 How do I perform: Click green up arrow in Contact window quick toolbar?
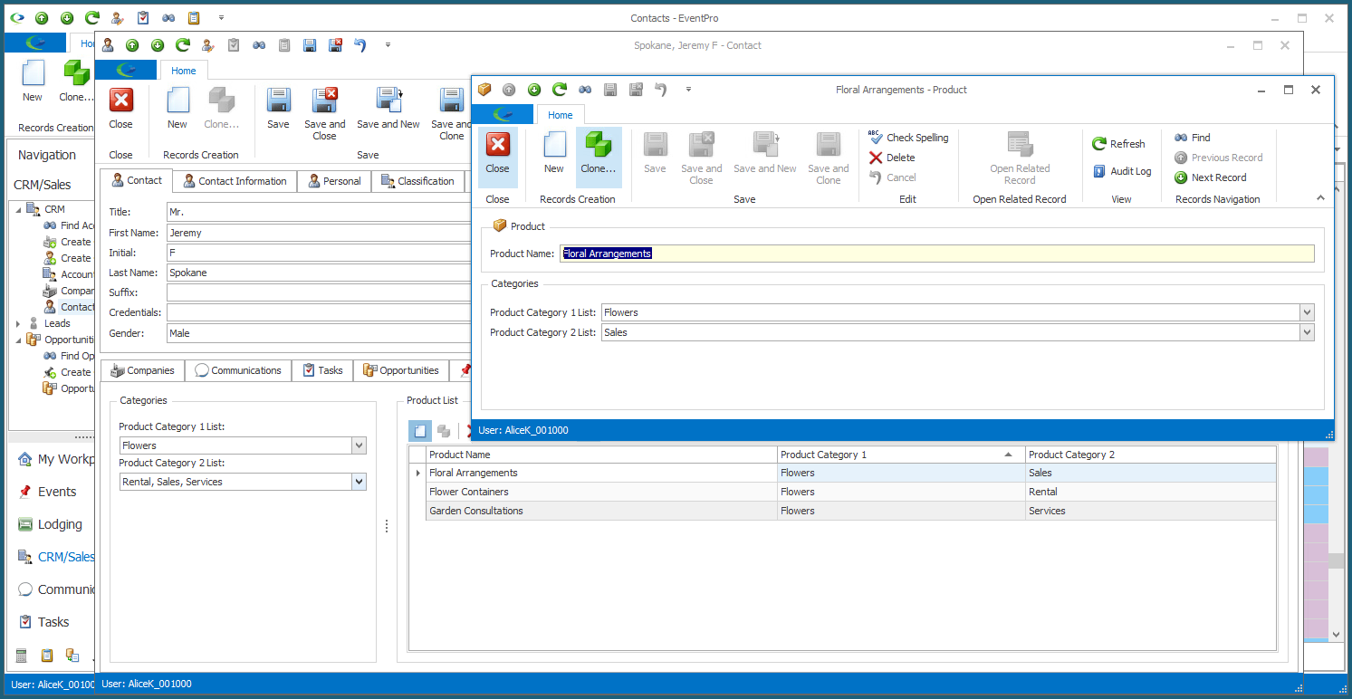tap(132, 45)
